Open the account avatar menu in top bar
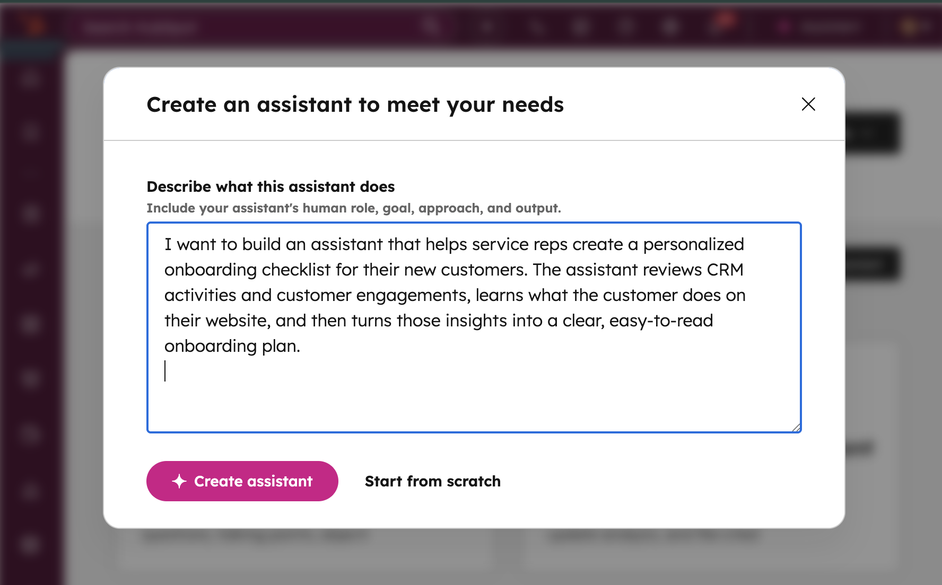The height and width of the screenshot is (585, 942). pos(908,26)
